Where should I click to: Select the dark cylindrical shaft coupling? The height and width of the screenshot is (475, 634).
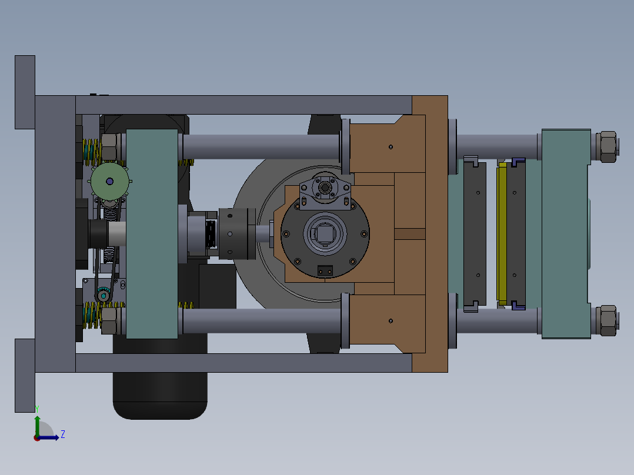point(238,233)
